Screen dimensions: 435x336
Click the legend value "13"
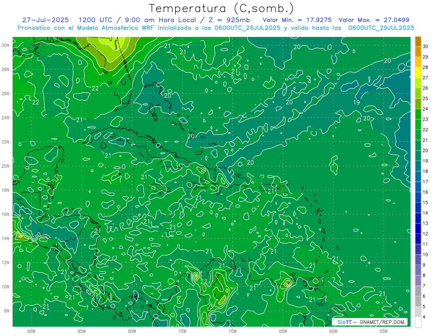click(426, 223)
